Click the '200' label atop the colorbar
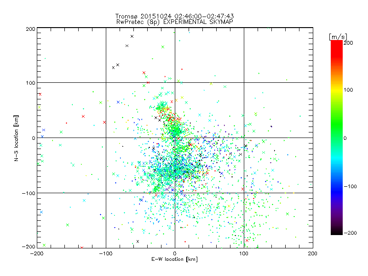 (348, 43)
